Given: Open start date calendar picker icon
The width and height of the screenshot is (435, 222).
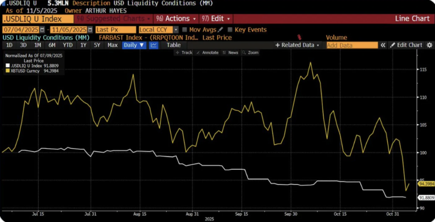Looking at the screenshot, I should [42, 30].
